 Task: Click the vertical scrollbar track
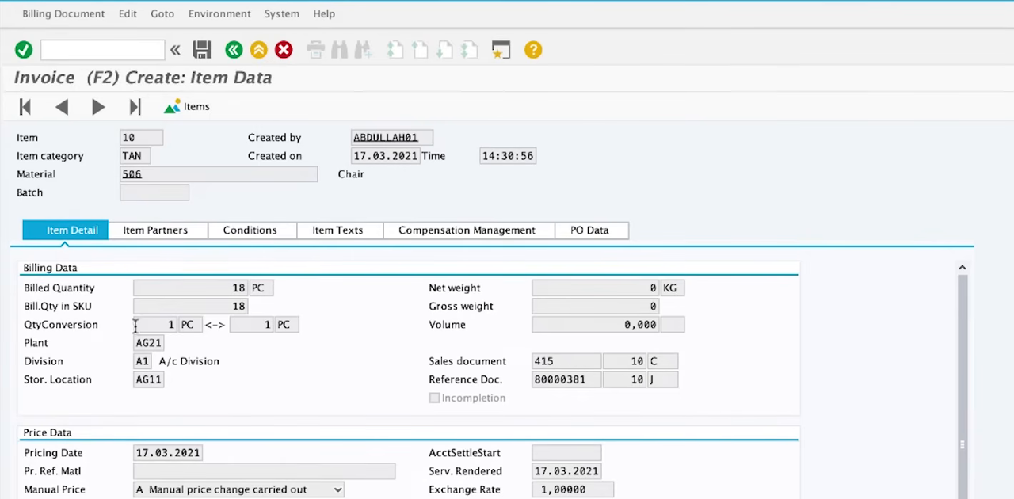click(x=963, y=387)
